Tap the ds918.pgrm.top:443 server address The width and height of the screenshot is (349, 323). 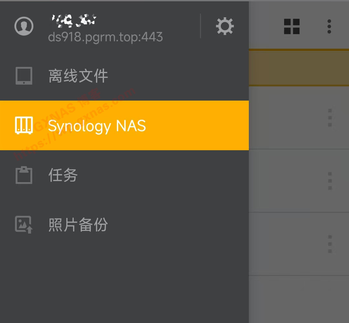click(x=105, y=37)
